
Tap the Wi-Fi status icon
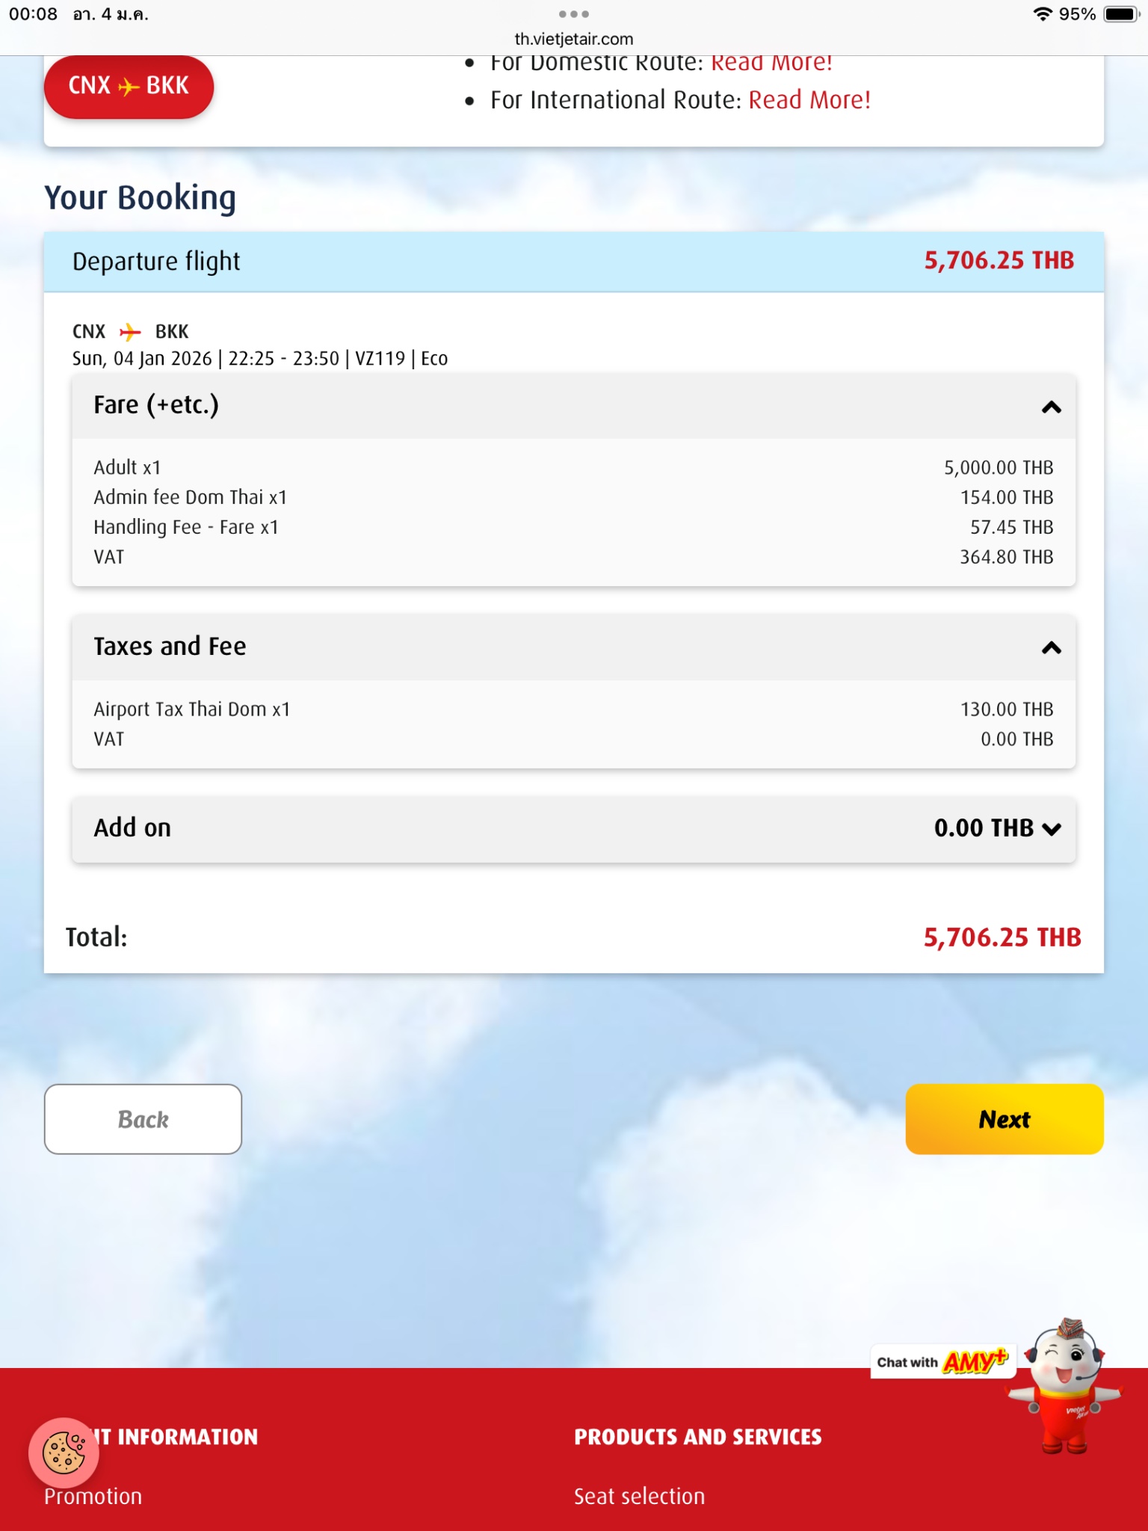[1042, 14]
